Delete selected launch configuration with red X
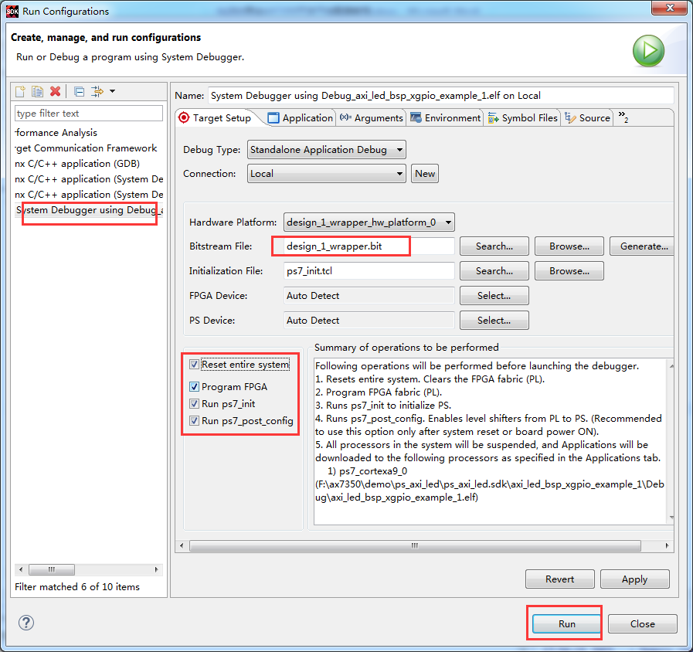693x652 pixels. click(56, 91)
